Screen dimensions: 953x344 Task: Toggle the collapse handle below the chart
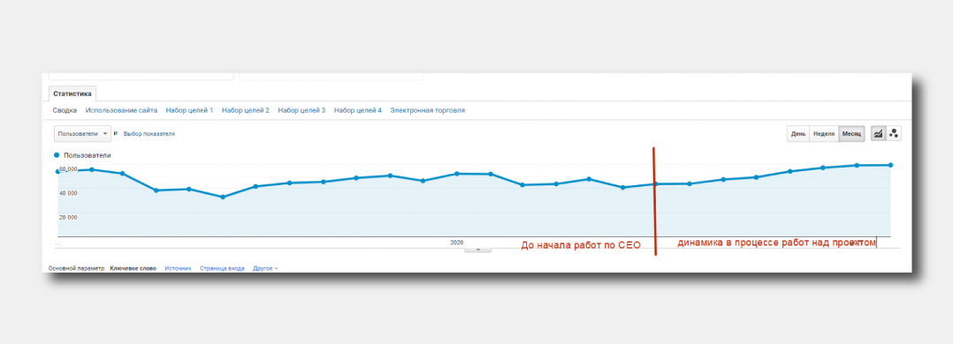477,249
